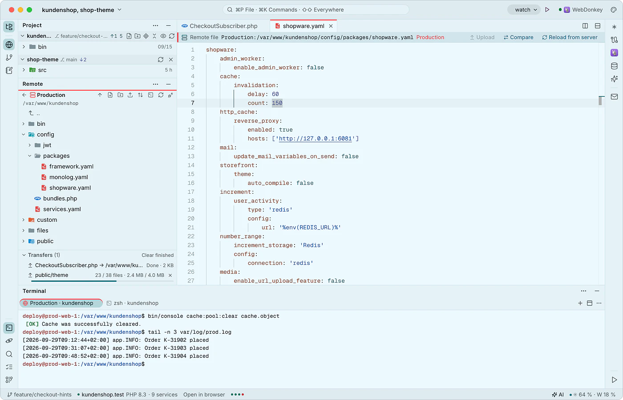Click the editor vertical scrollbar thumb

tap(600, 101)
